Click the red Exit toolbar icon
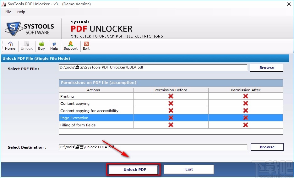294x178 pixels. coord(86,46)
